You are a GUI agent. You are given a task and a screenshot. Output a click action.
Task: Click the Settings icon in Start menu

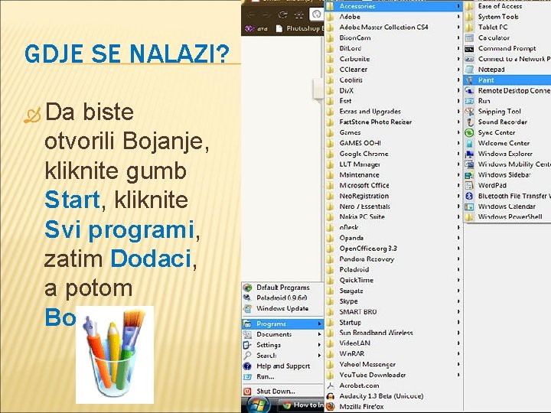(248, 345)
